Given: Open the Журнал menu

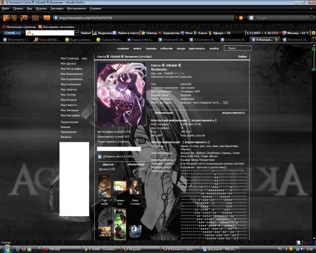Looking at the screenshot, I should 41,8.
